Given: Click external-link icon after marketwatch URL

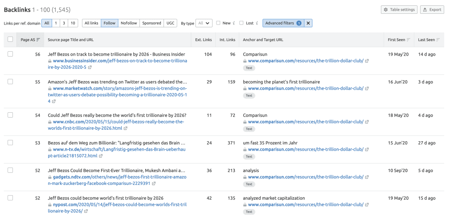Looking at the screenshot, I should coord(54,101).
